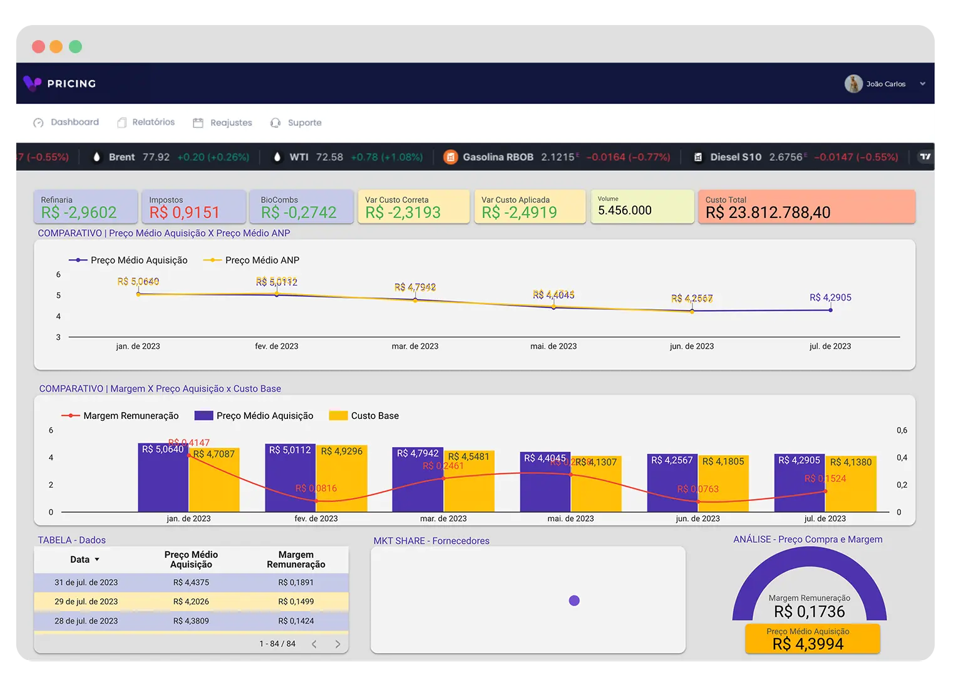This screenshot has width=956, height=675.
Task: Expand the user account dropdown chevron
Action: [922, 83]
